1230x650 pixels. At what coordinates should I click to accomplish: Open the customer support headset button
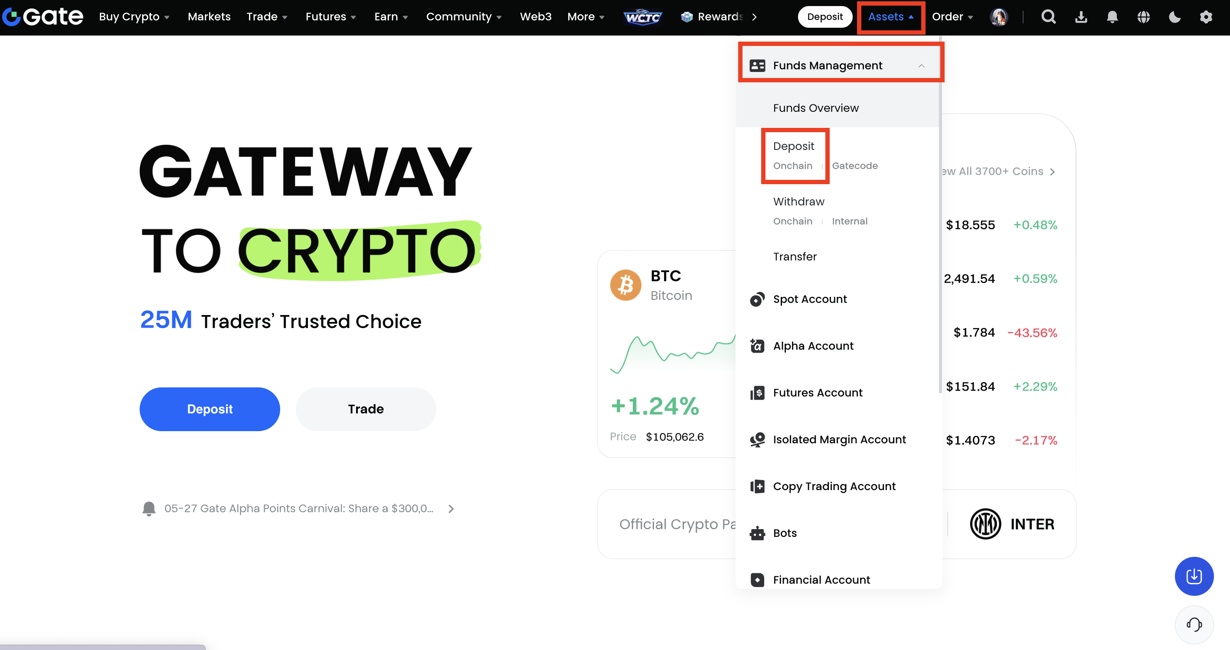(x=1194, y=624)
